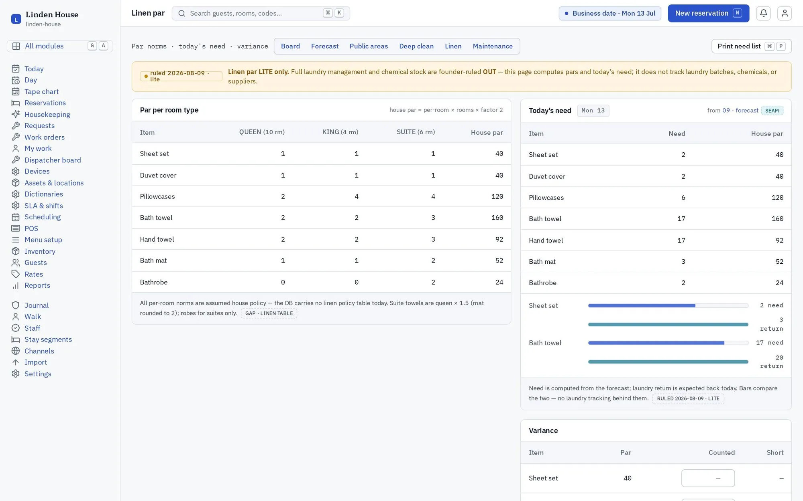The width and height of the screenshot is (803, 501).
Task: Open Stay segments in the sidebar
Action: 48,339
